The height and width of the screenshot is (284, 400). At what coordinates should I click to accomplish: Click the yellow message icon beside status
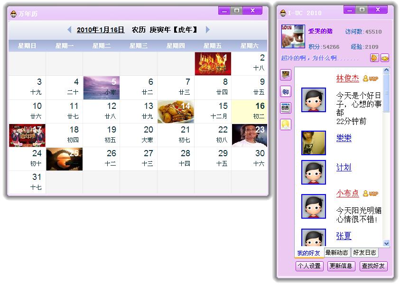pyautogui.click(x=385, y=58)
